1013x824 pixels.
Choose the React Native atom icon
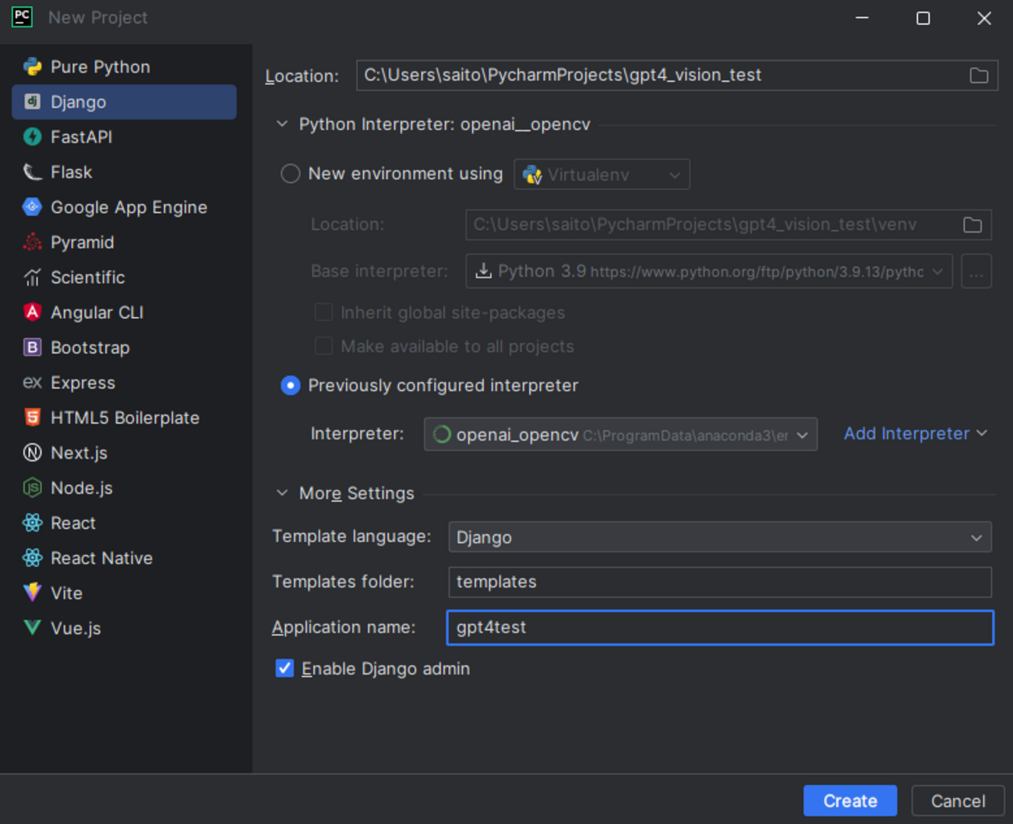click(32, 558)
